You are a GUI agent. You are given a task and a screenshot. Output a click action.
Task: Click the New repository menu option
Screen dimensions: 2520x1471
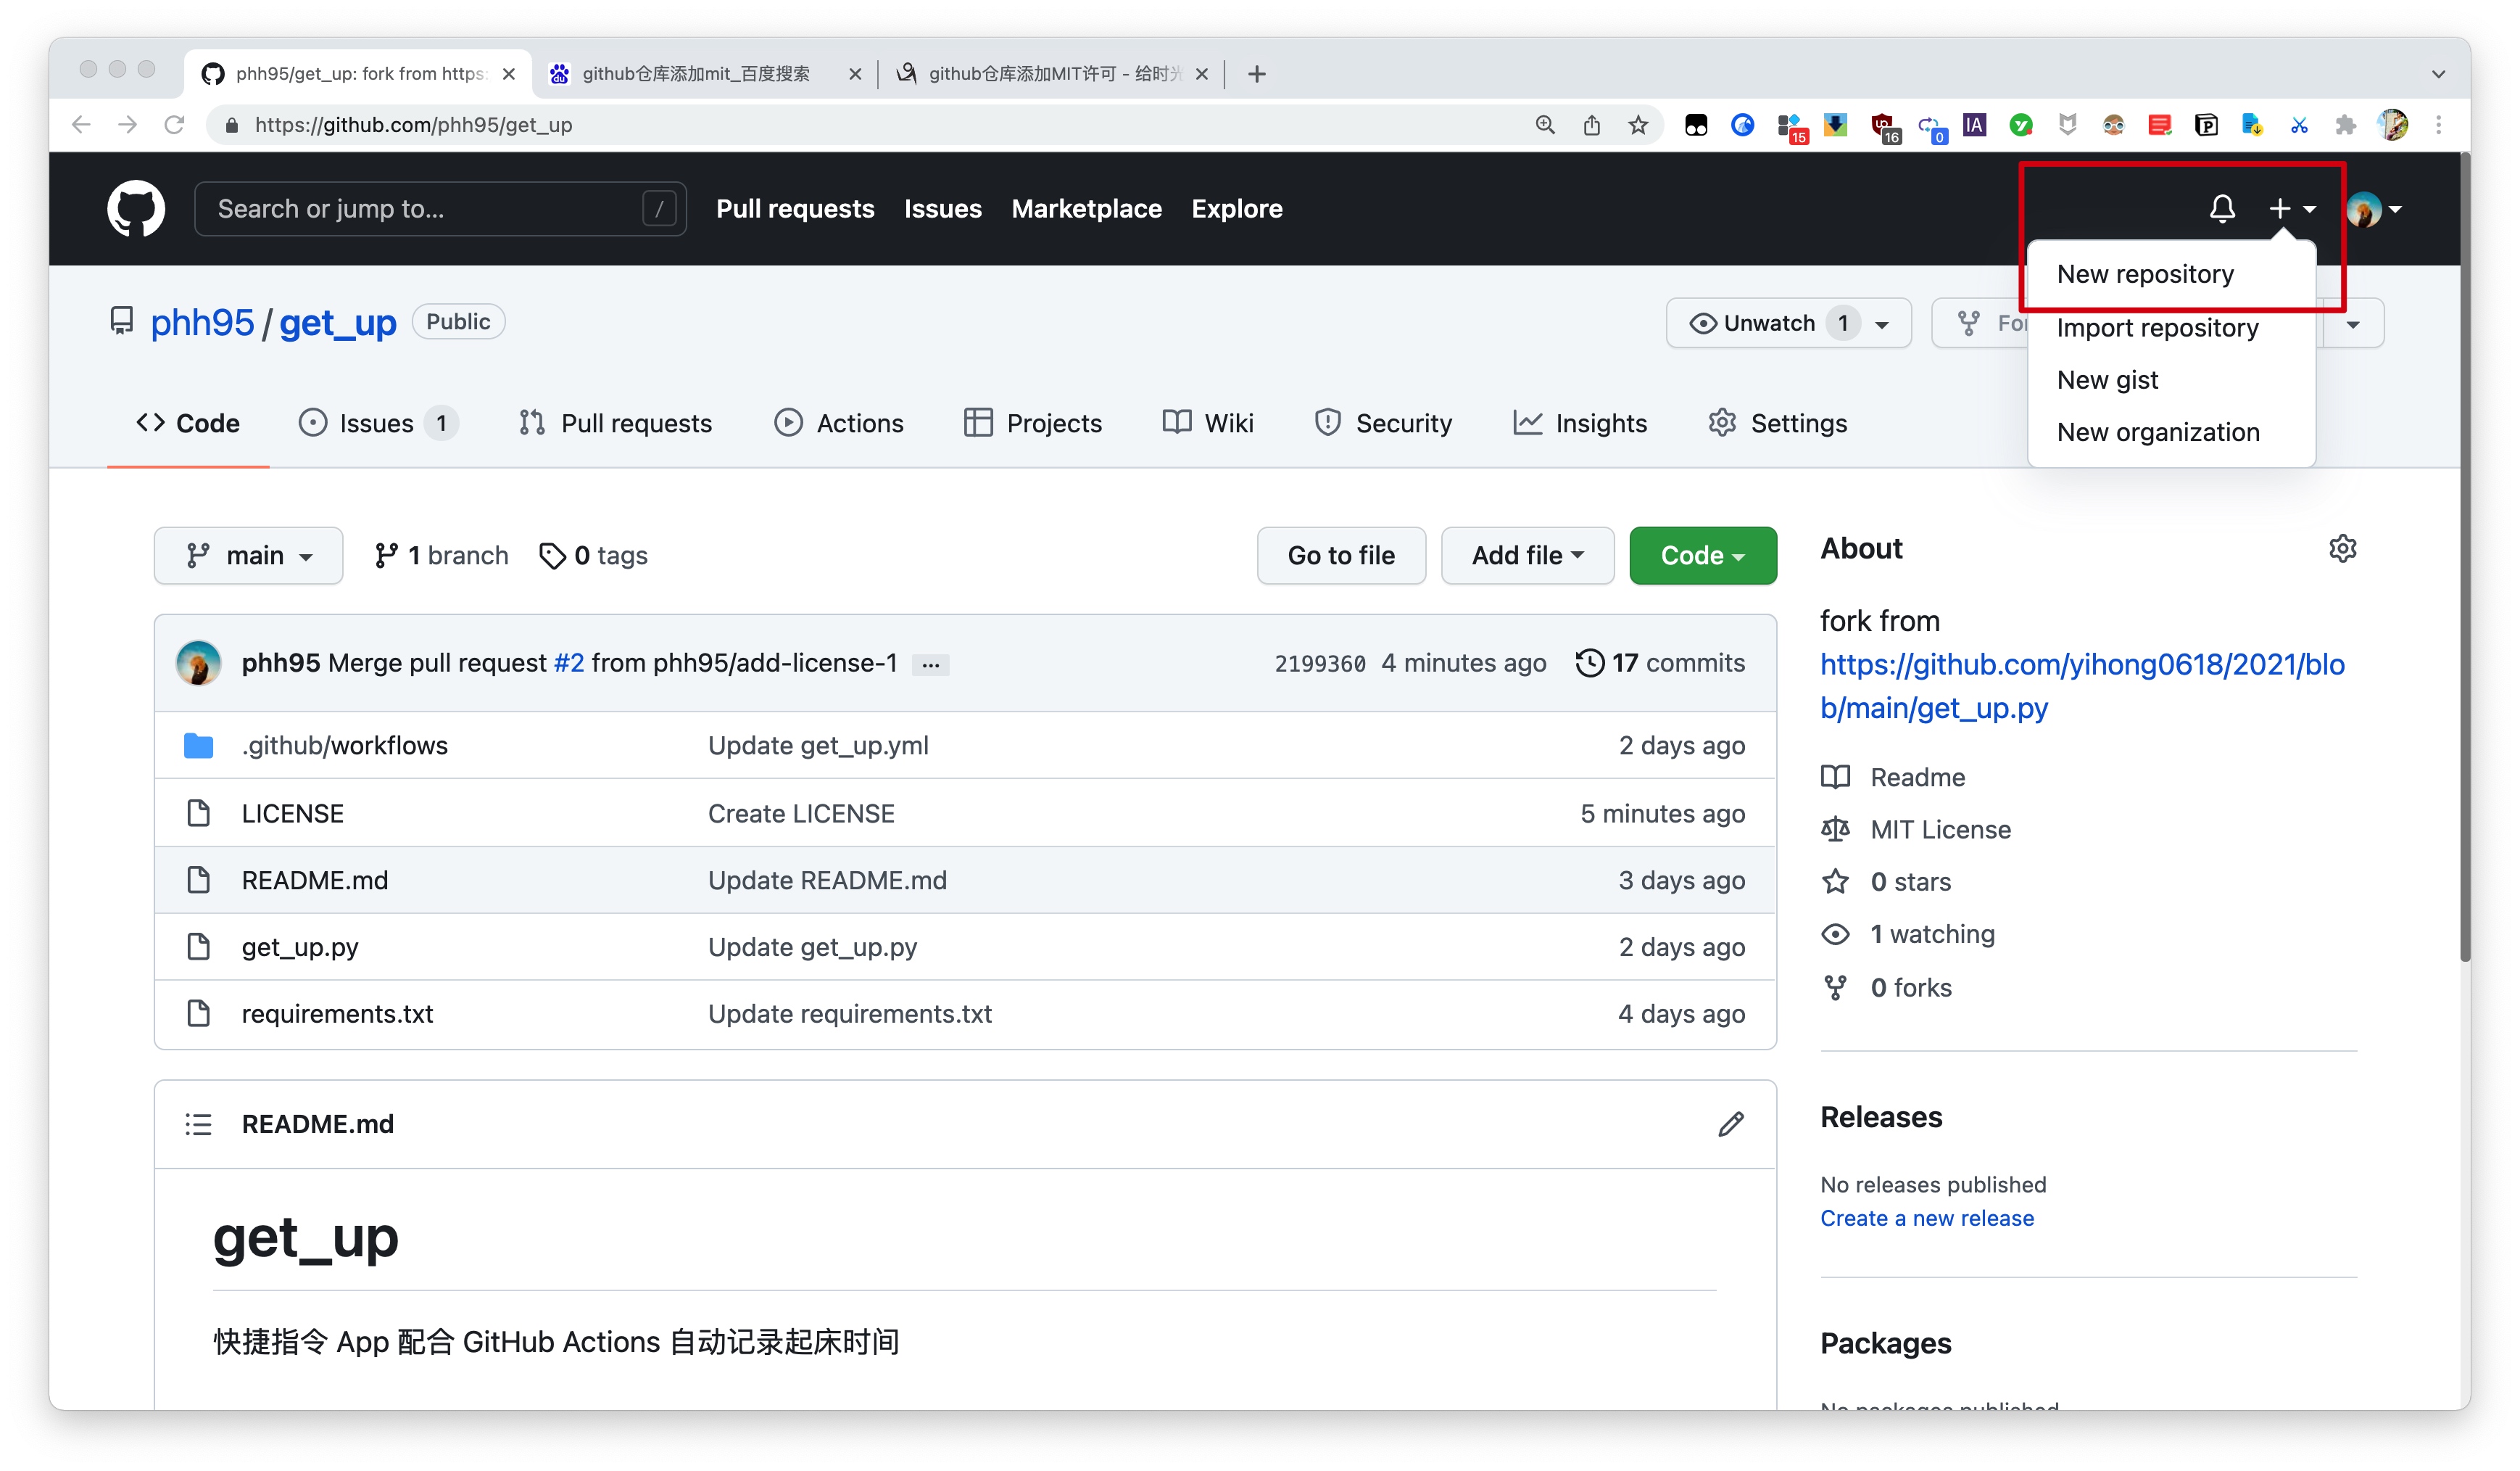pyautogui.click(x=2144, y=273)
